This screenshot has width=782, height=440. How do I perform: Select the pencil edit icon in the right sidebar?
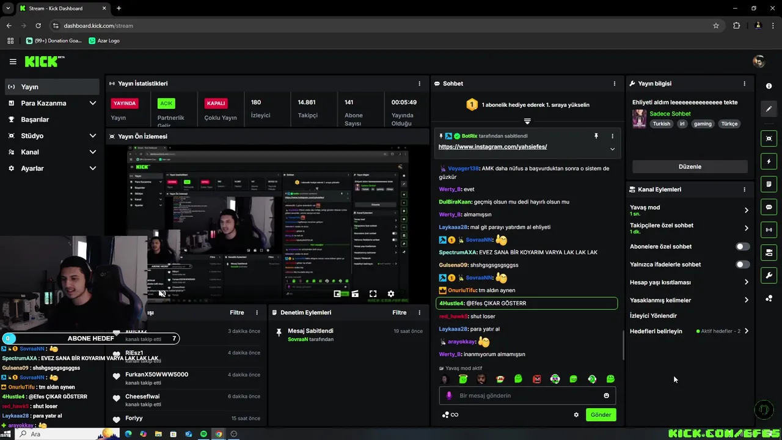pos(769,109)
